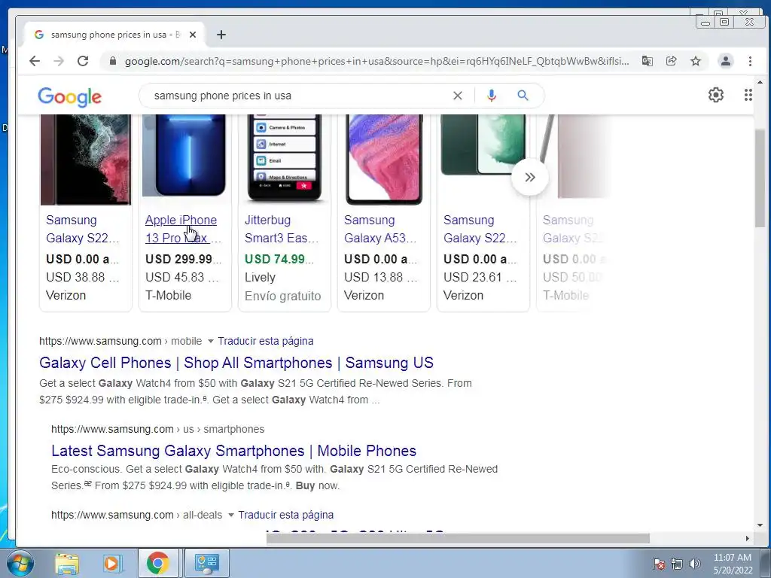Click the volume speaker tray icon

[695, 563]
